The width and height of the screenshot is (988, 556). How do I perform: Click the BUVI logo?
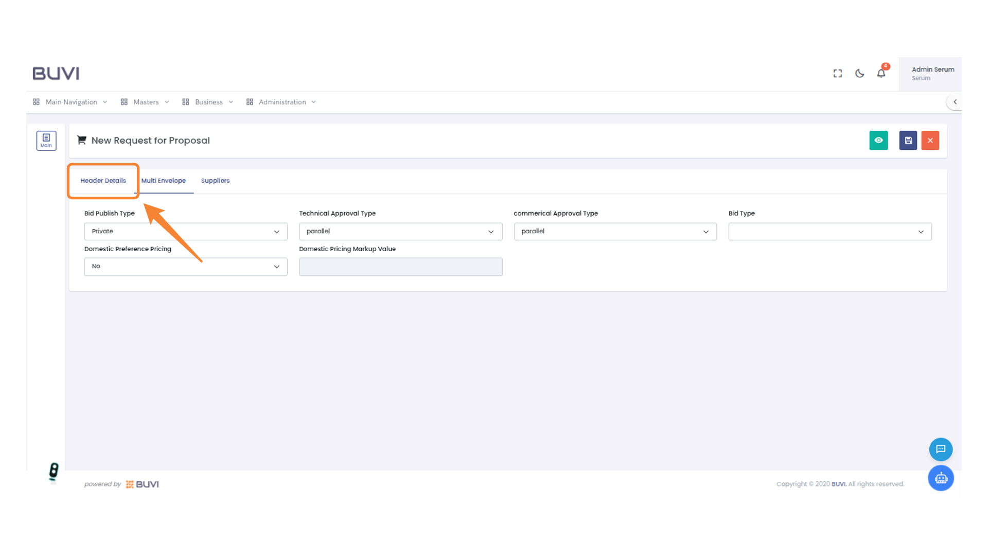(x=56, y=73)
